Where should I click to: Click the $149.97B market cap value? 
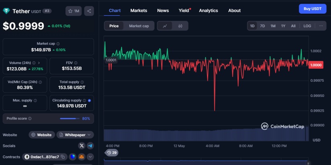click(41, 50)
